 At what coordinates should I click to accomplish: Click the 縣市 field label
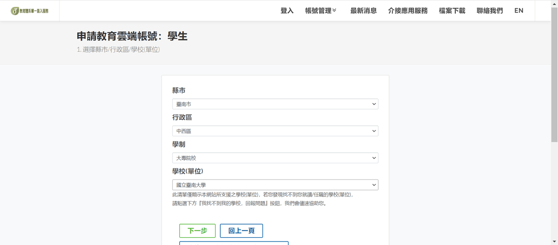(x=179, y=91)
